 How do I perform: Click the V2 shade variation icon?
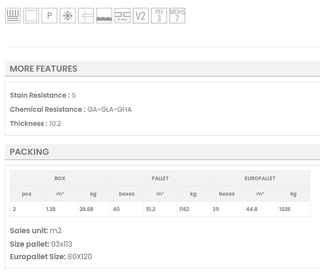[141, 16]
